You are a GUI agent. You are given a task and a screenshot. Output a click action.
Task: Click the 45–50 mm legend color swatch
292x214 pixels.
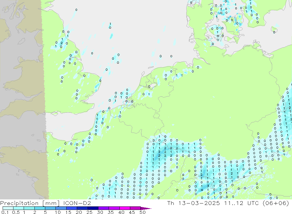point(135,208)
